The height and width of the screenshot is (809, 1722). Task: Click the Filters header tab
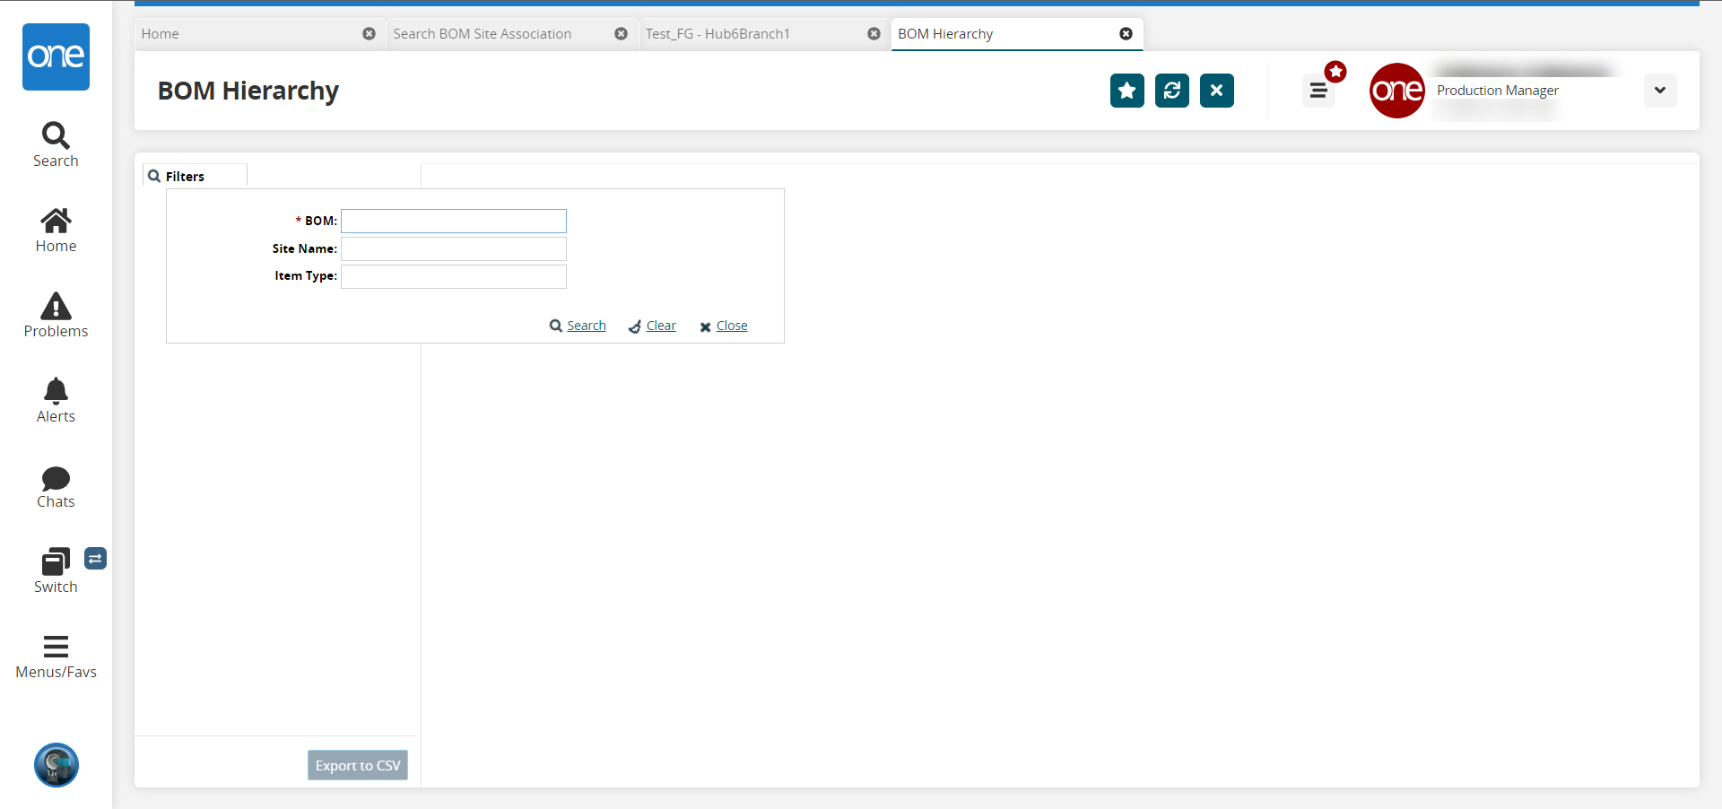click(195, 176)
